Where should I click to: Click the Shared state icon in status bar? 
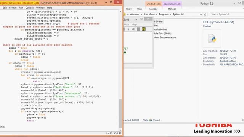click(150, 120)
